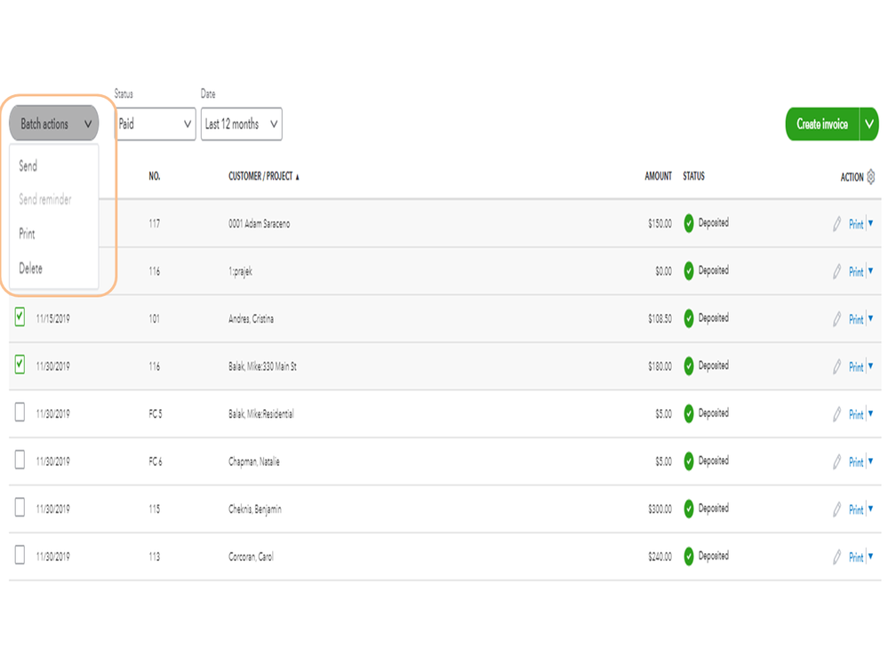Viewport: 888px width, 666px height.
Task: Uncheck the Andres, Cristina invoice checkbox
Action: click(20, 317)
